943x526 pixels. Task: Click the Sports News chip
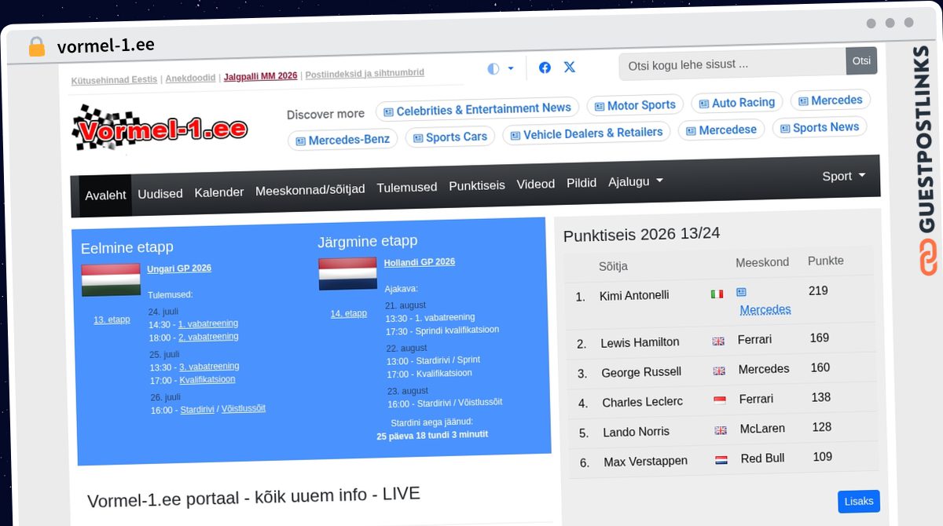click(x=819, y=127)
